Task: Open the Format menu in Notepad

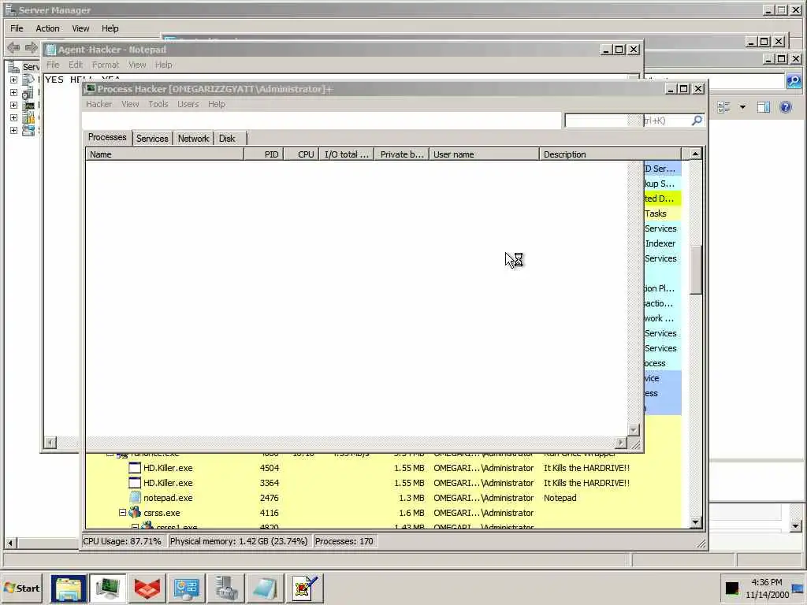Action: pos(105,65)
